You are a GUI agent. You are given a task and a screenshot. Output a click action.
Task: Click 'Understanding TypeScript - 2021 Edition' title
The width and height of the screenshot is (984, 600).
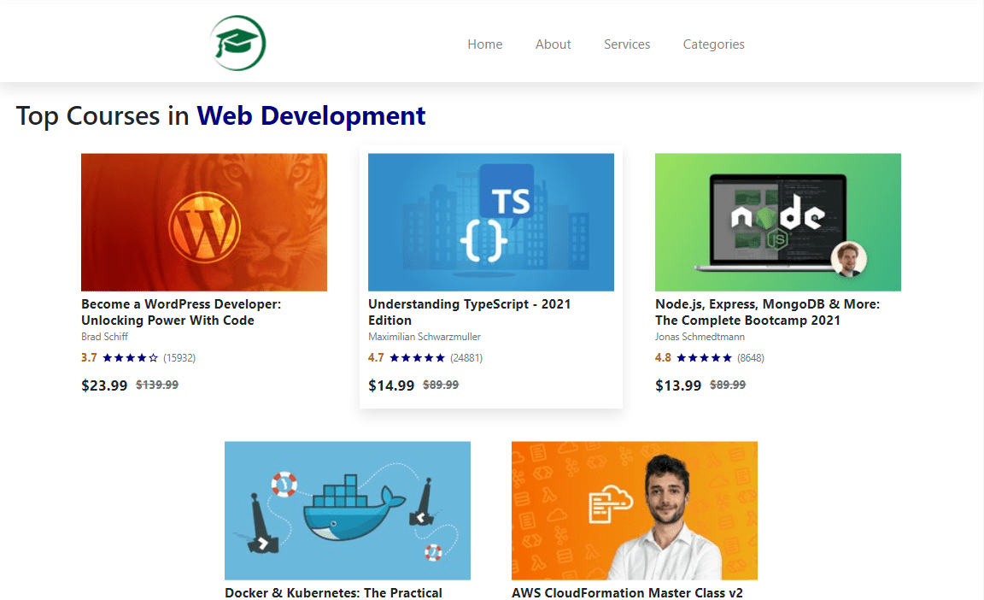click(469, 312)
